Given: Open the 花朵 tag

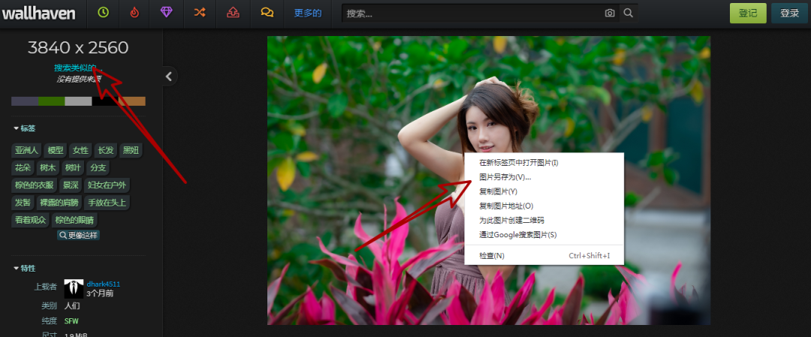Looking at the screenshot, I should (23, 168).
